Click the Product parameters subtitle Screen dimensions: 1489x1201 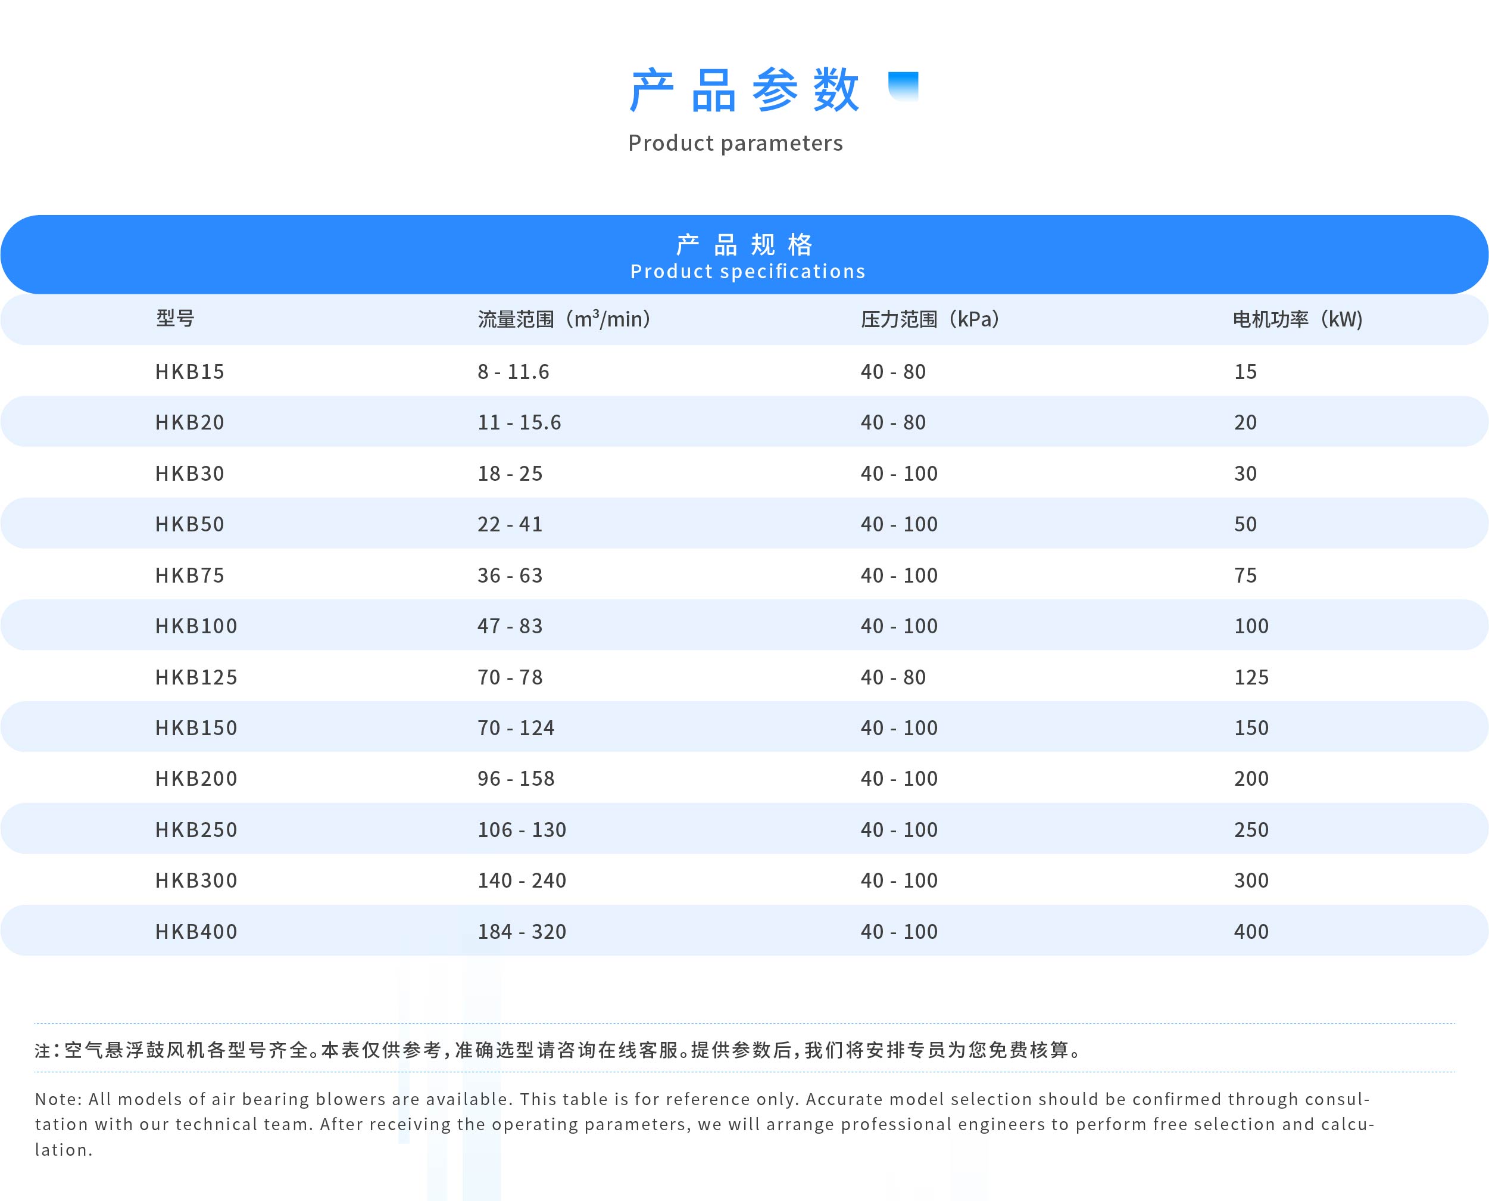[x=735, y=143]
